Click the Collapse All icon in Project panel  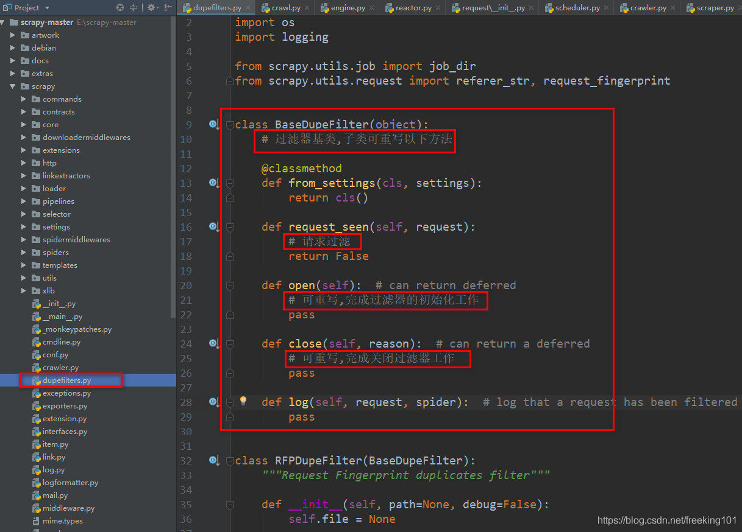coord(134,7)
